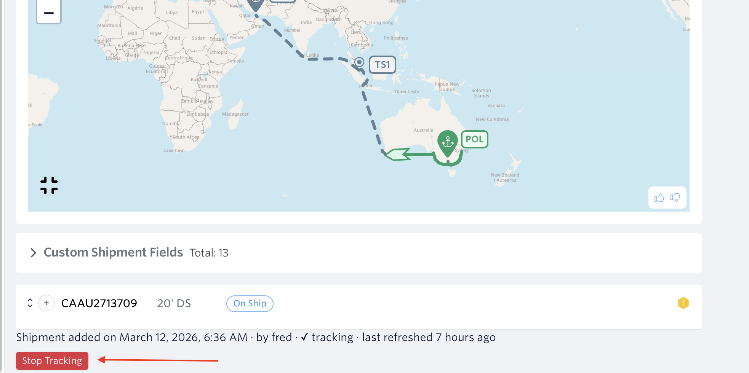Viewport: 749px width, 373px height.
Task: Expand the Custom Shipment Fields chevron
Action: (33, 253)
